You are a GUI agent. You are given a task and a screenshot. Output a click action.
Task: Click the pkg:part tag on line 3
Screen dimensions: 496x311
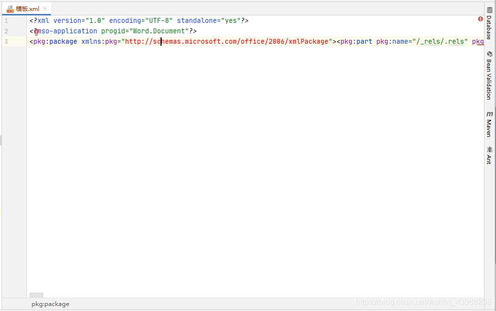[x=356, y=42]
